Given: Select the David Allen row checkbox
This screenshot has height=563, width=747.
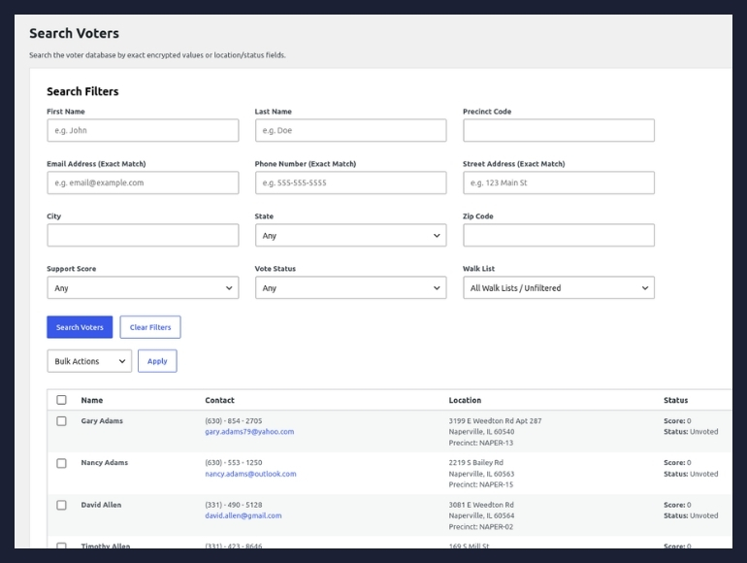Looking at the screenshot, I should coord(61,505).
